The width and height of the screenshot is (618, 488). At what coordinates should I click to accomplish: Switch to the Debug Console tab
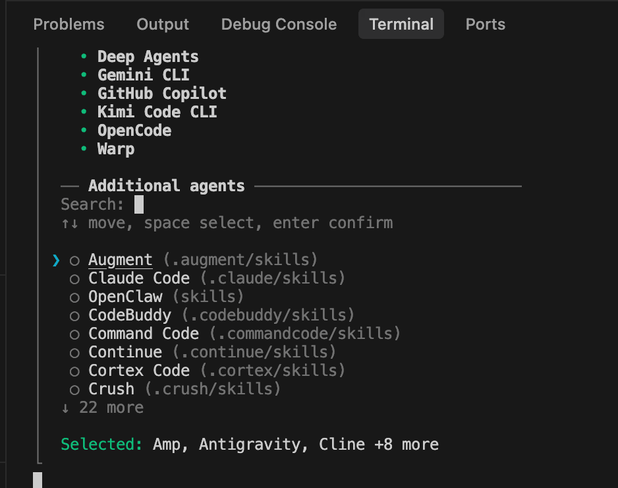click(x=279, y=24)
